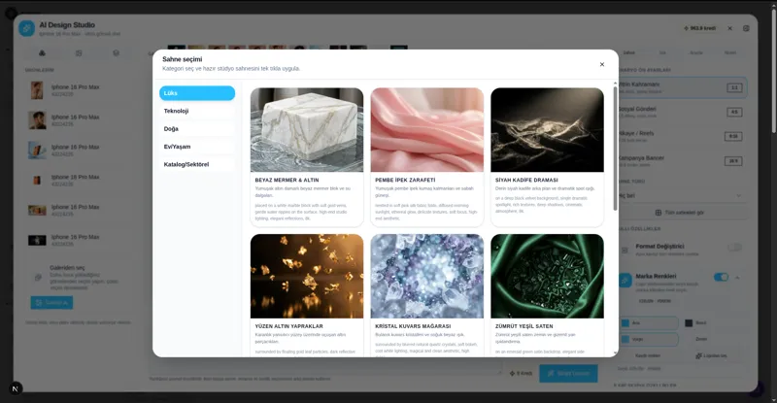Open the third left sidebar cube tab icon
The height and width of the screenshot is (403, 777).
tap(116, 53)
